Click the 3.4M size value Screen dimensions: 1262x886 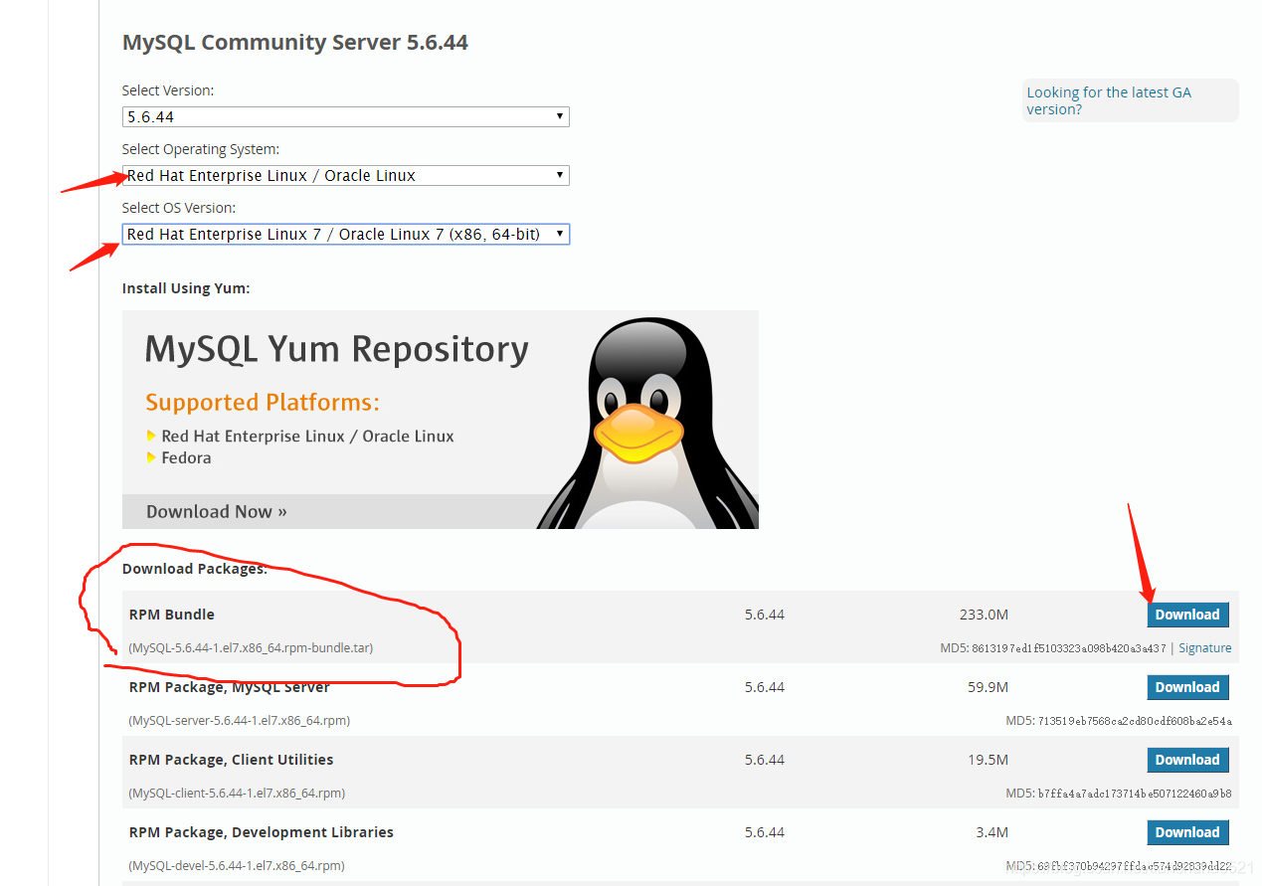992,832
